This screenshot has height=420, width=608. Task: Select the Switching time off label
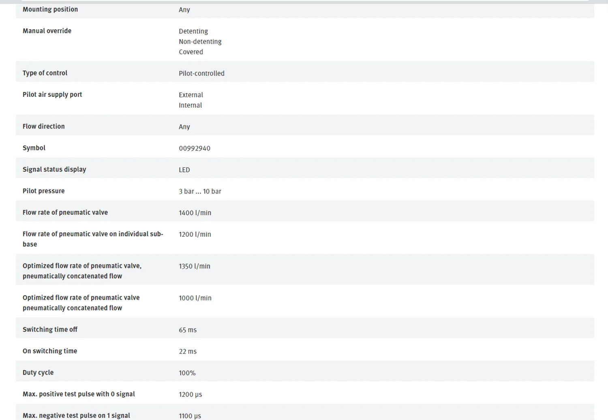click(x=50, y=330)
